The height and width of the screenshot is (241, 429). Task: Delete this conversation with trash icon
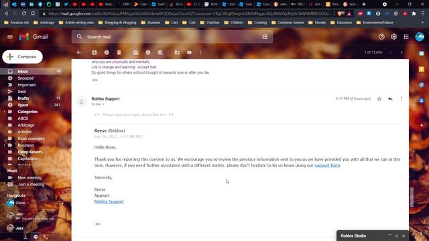(x=119, y=52)
